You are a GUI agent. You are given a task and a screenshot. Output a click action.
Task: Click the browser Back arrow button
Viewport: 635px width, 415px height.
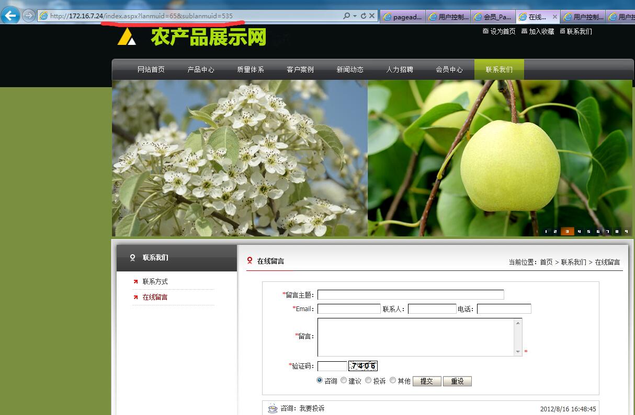click(x=10, y=16)
